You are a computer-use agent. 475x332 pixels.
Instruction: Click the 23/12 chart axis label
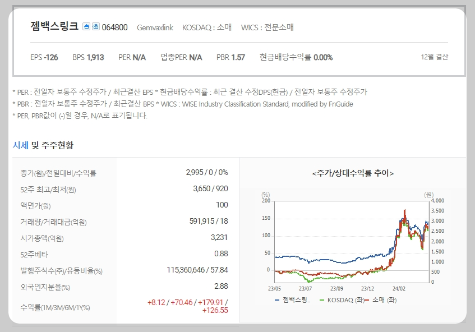[x=367, y=289]
